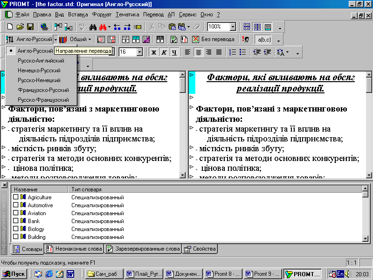Image resolution: width=373 pixels, height=280 pixels.
Task: Check the Building dictionary checkbox
Action: pyautogui.click(x=16, y=237)
